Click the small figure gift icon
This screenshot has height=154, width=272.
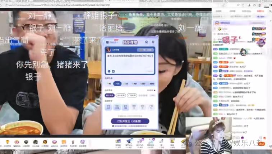tap(73, 142)
